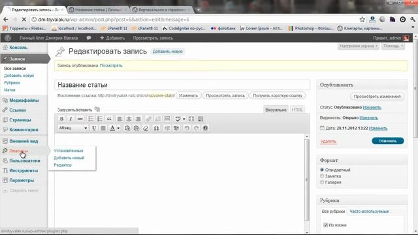
Task: Click the Изменить permalink button
Action: (188, 95)
